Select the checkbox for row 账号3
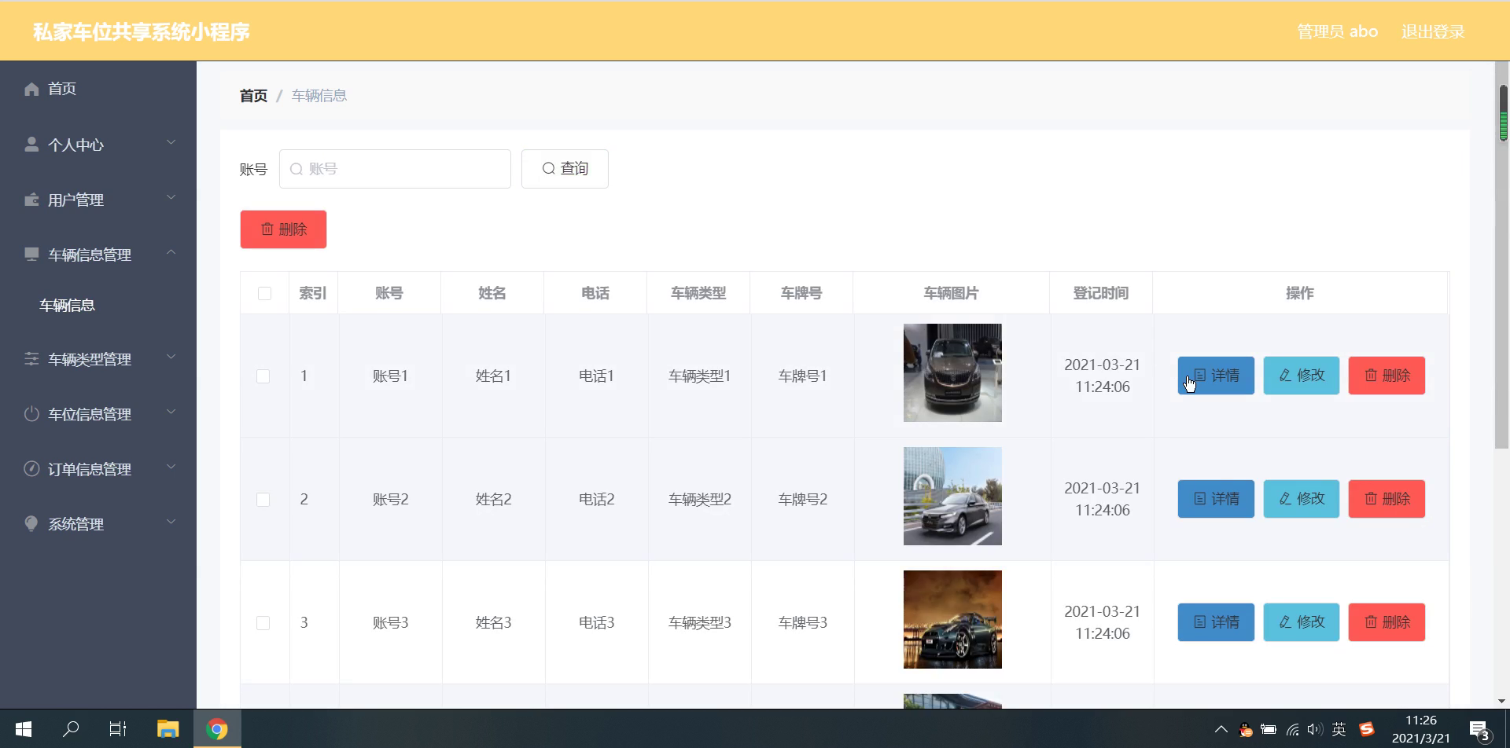Screen dimensions: 1510x748 (263, 623)
